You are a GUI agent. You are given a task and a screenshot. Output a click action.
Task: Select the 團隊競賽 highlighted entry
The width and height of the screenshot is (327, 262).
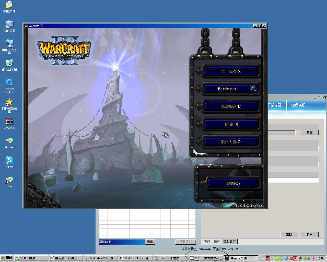click(x=122, y=242)
